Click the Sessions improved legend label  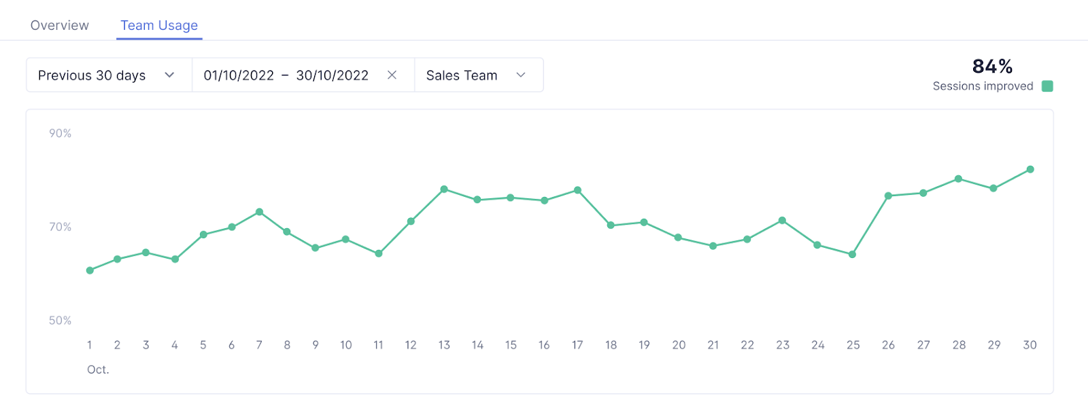click(983, 86)
